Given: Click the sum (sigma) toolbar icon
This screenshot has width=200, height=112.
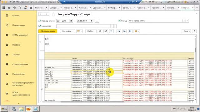Looking at the screenshot, I should [111, 31].
